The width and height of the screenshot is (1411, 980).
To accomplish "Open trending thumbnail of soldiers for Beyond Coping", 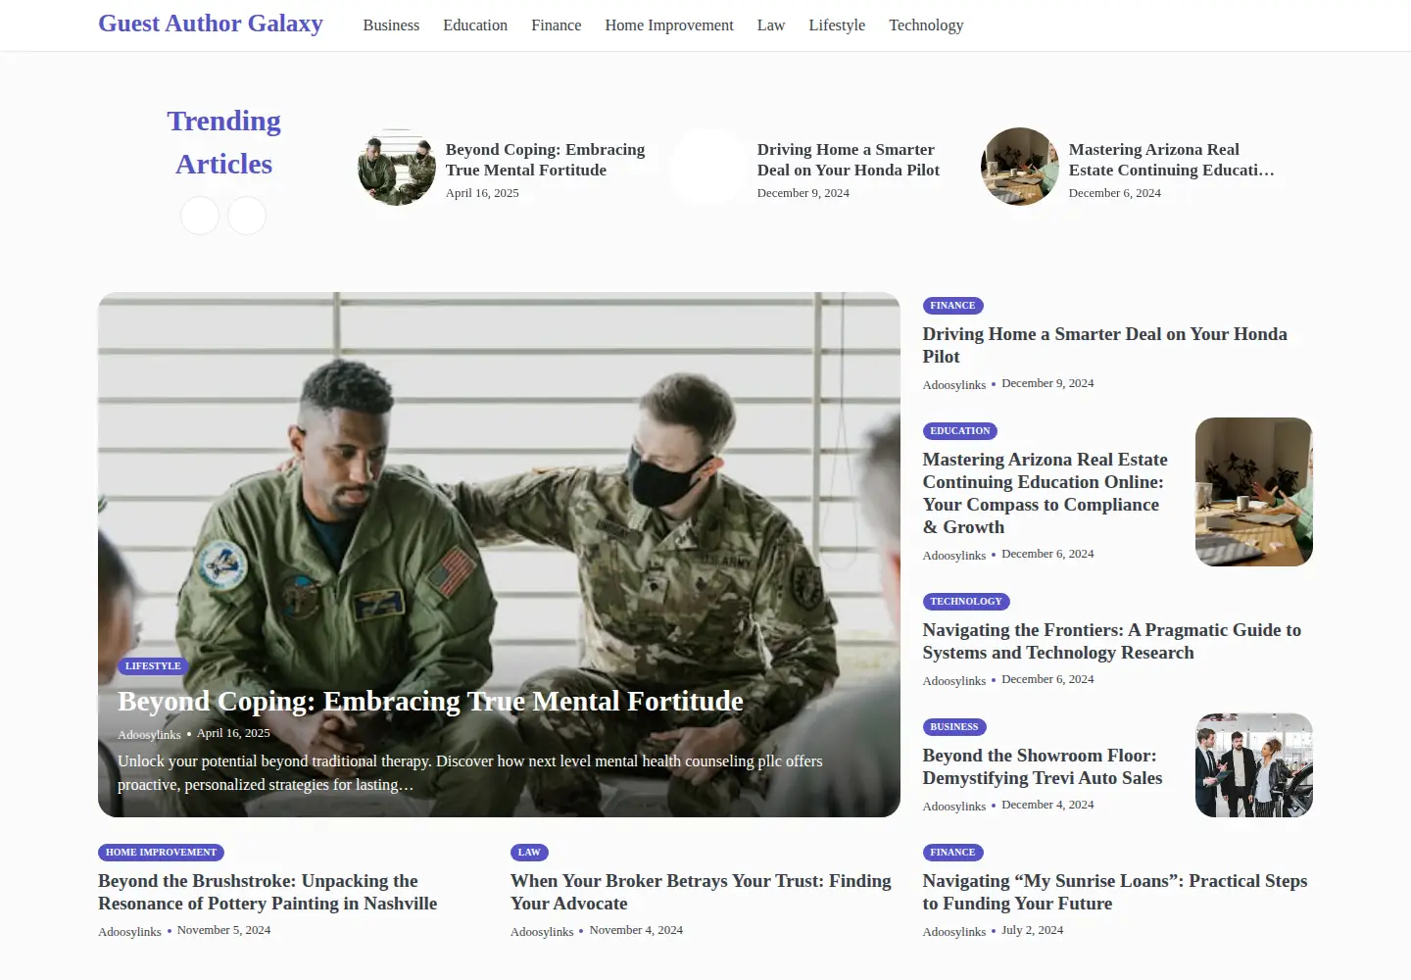I will coord(397,167).
